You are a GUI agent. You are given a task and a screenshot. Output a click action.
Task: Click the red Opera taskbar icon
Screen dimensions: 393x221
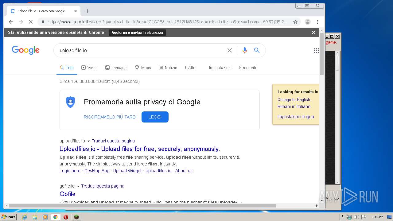pos(66,217)
